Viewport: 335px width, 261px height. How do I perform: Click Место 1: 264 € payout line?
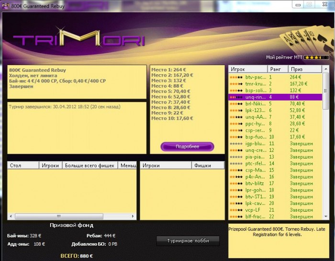(x=169, y=70)
